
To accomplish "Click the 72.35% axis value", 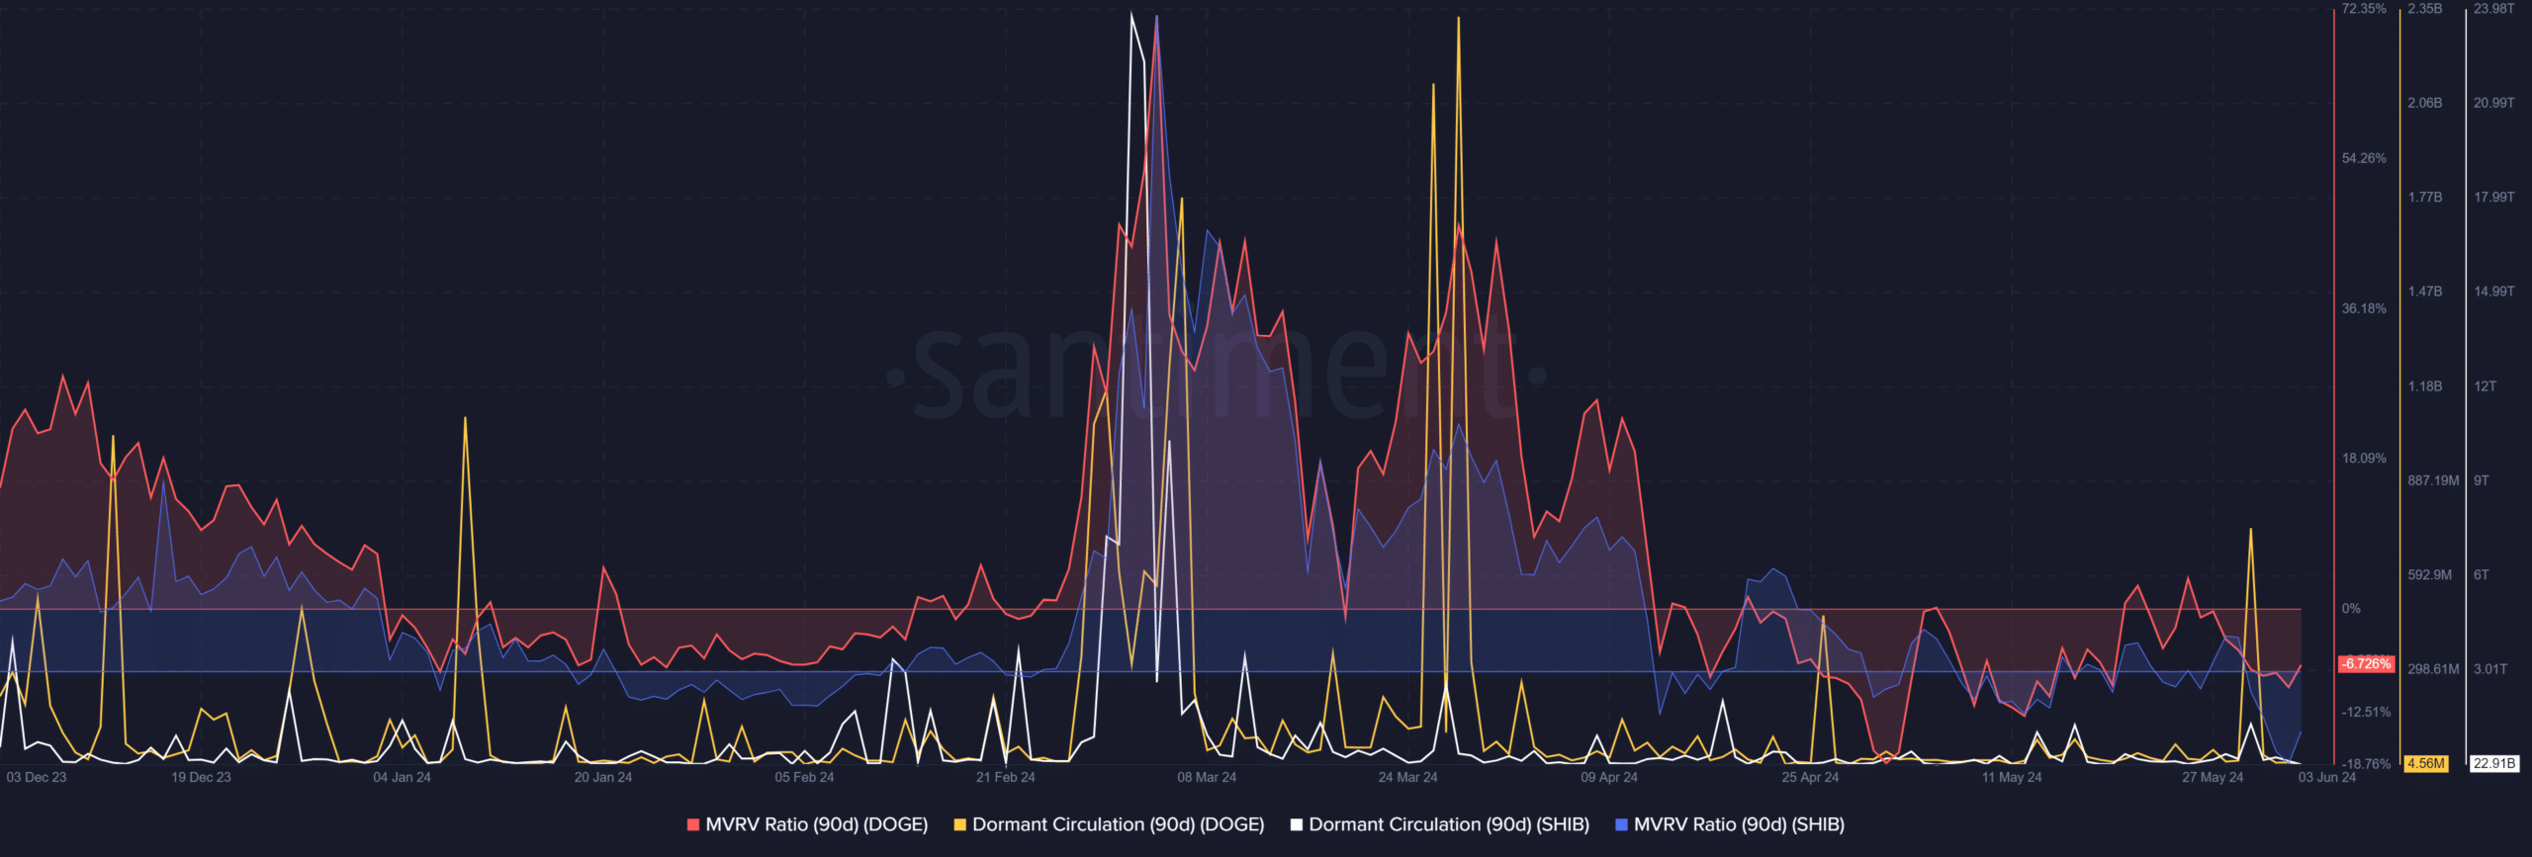I will [2364, 9].
